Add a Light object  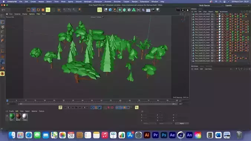pyautogui.click(x=158, y=10)
